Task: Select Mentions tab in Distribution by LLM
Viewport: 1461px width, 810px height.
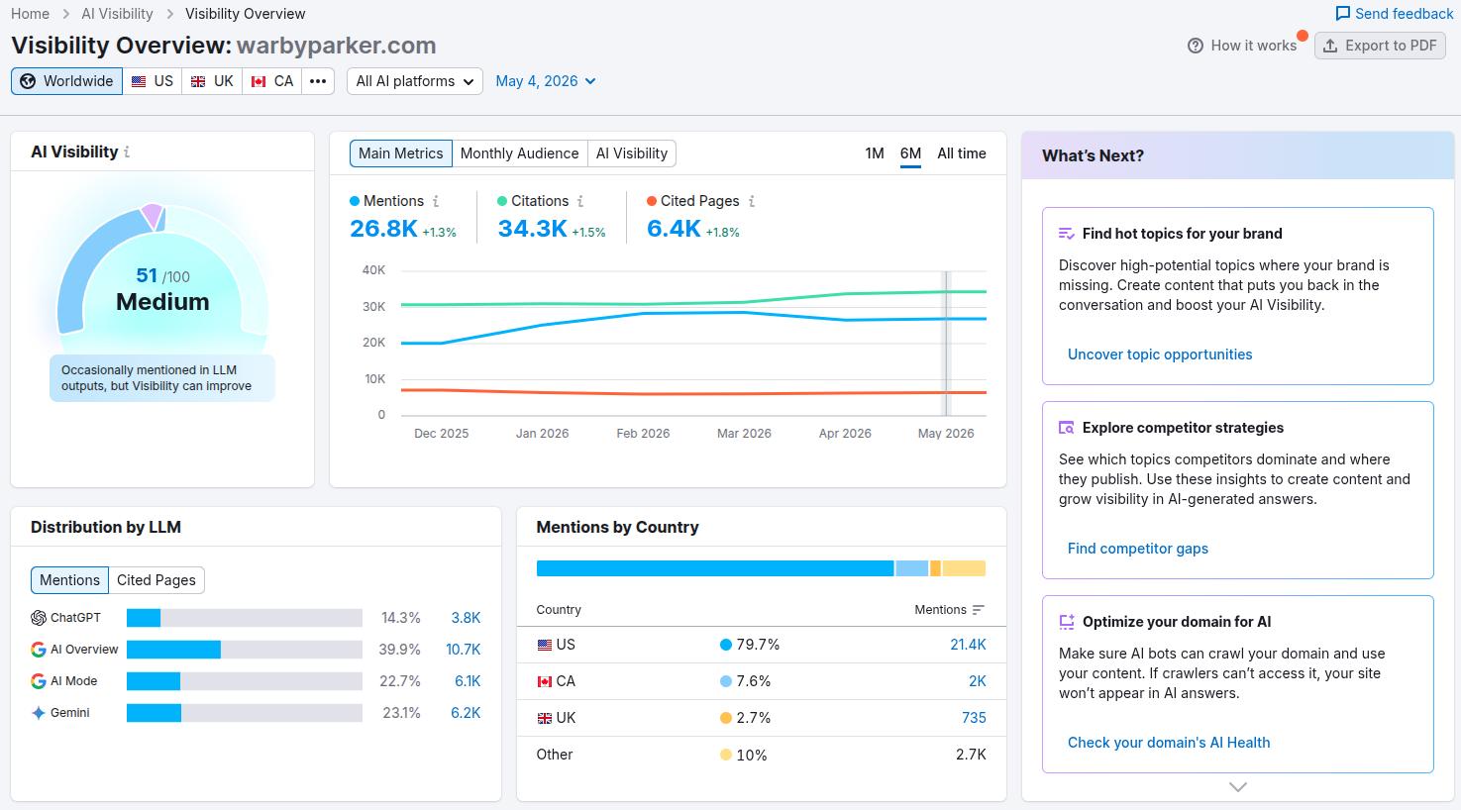Action: [x=69, y=580]
